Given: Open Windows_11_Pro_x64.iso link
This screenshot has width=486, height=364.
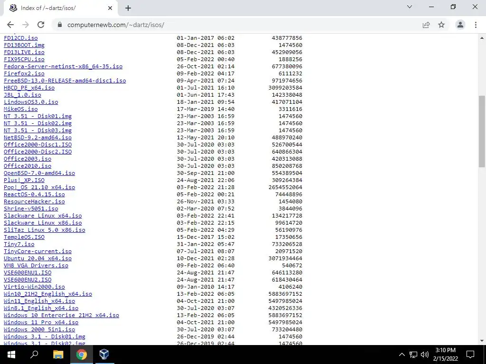Looking at the screenshot, I should click(41, 322).
